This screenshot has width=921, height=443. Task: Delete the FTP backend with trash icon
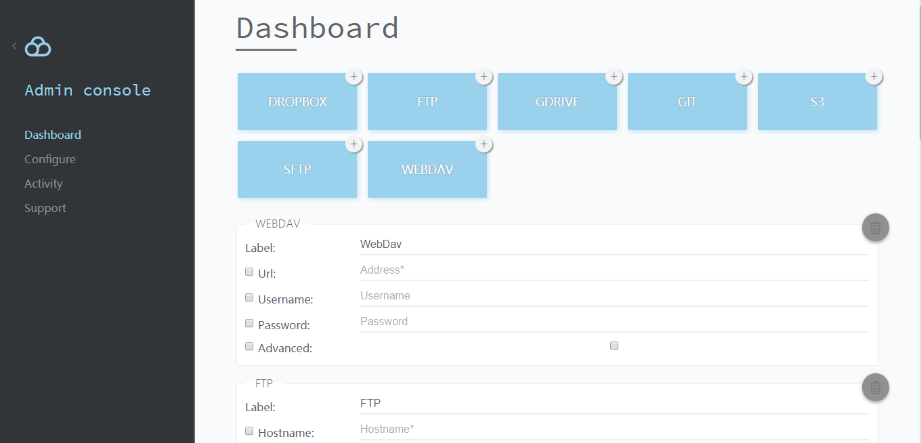pos(876,387)
